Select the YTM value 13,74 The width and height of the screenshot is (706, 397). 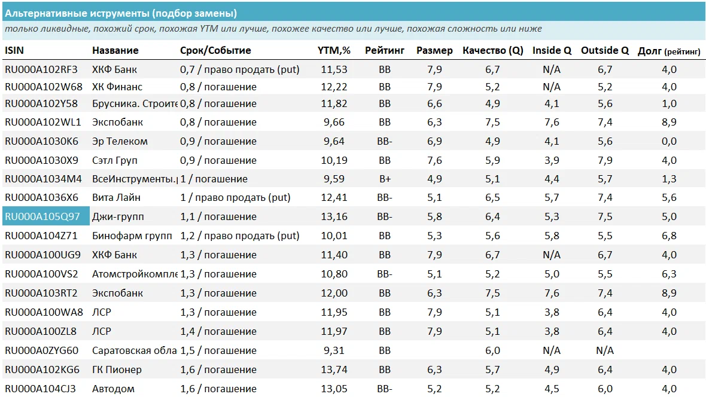coord(334,369)
